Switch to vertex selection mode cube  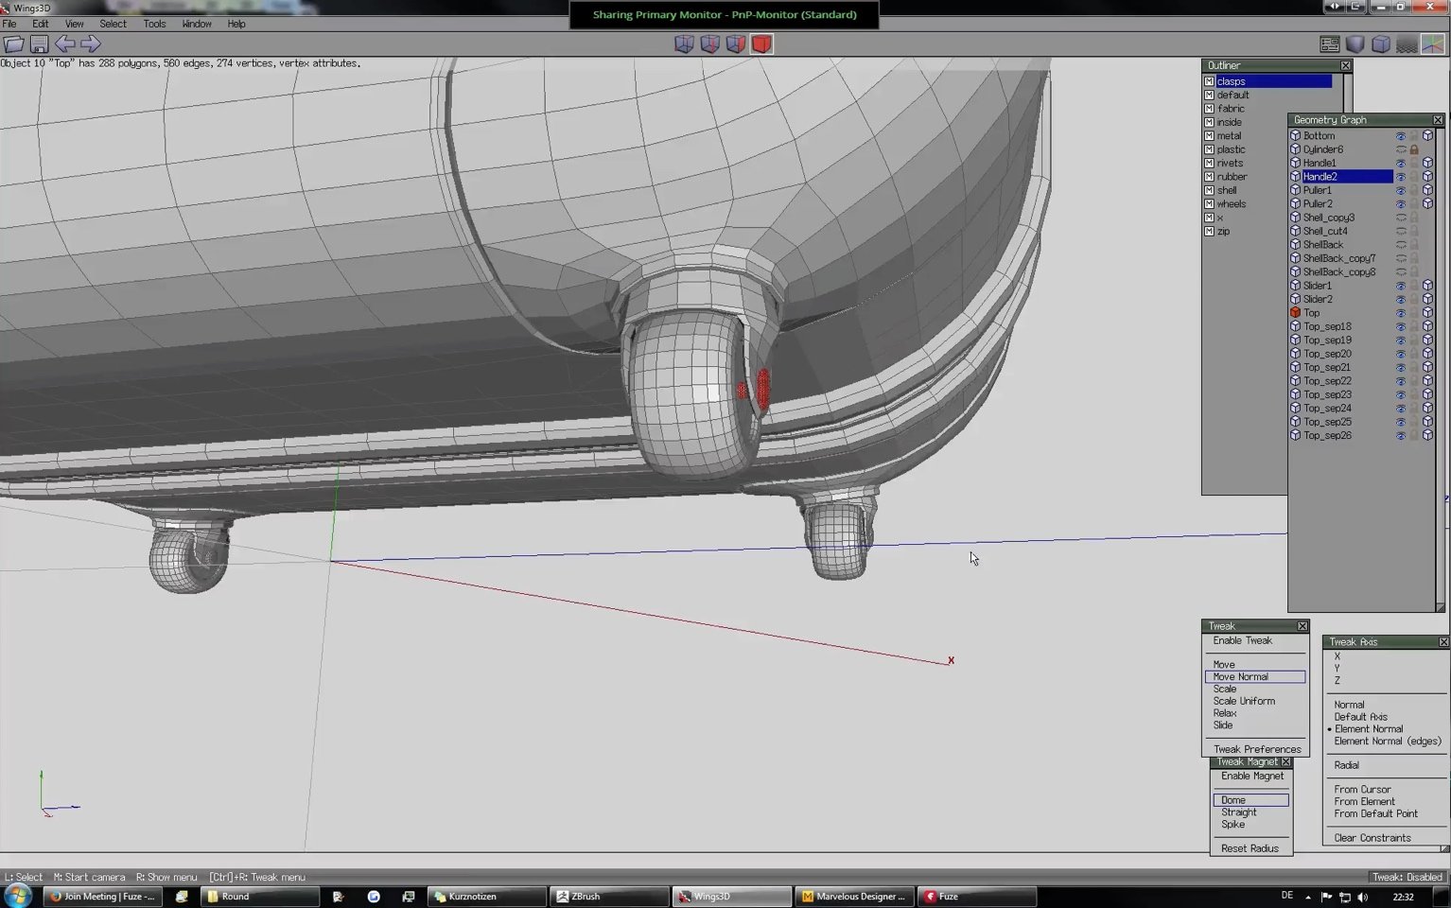(x=684, y=44)
